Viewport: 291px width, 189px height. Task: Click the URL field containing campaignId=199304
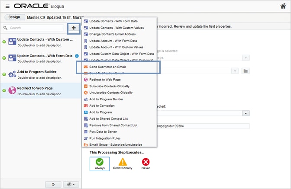[x=203, y=126]
